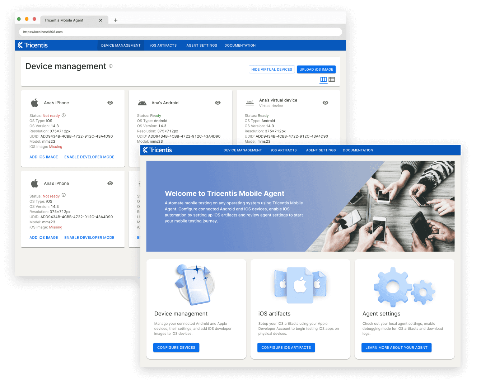Click Hide Virtual Devices button
This screenshot has width=481, height=390.
point(272,70)
